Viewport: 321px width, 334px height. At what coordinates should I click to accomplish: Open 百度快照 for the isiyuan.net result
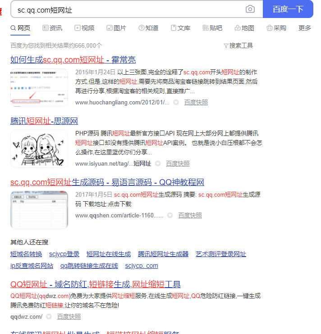(178, 163)
